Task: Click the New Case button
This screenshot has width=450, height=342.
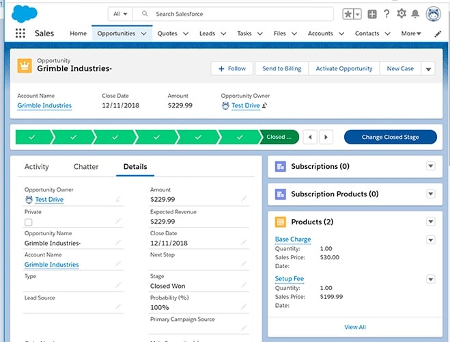Action: (x=400, y=68)
